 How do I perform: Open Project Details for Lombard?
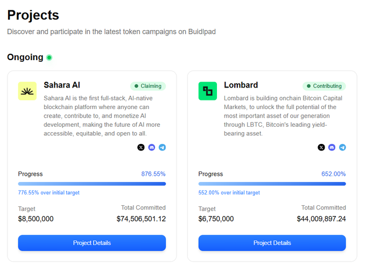coord(272,243)
